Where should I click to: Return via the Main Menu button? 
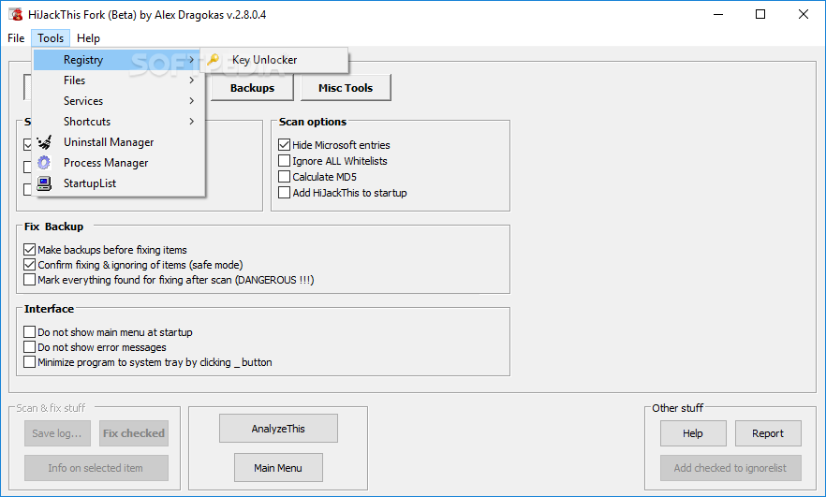278,468
